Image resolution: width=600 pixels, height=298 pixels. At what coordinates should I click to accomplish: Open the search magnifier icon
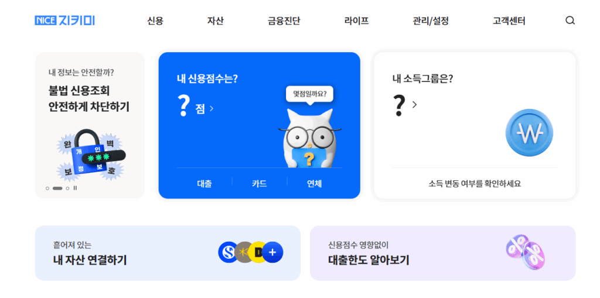570,20
